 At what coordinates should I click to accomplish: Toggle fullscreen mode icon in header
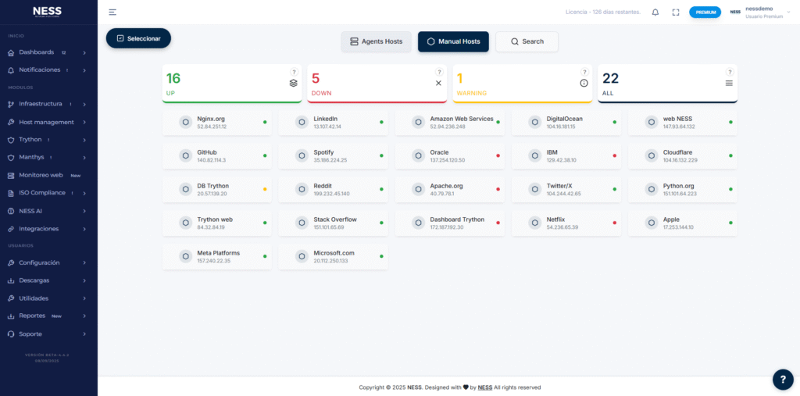coord(676,12)
